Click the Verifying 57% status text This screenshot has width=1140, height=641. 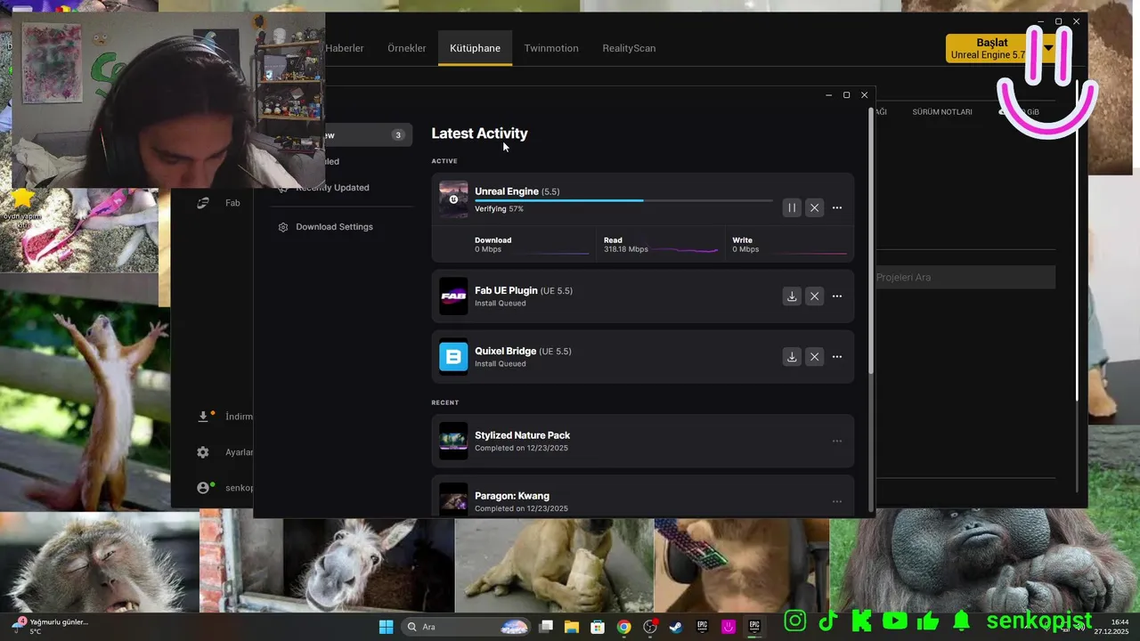coord(499,209)
